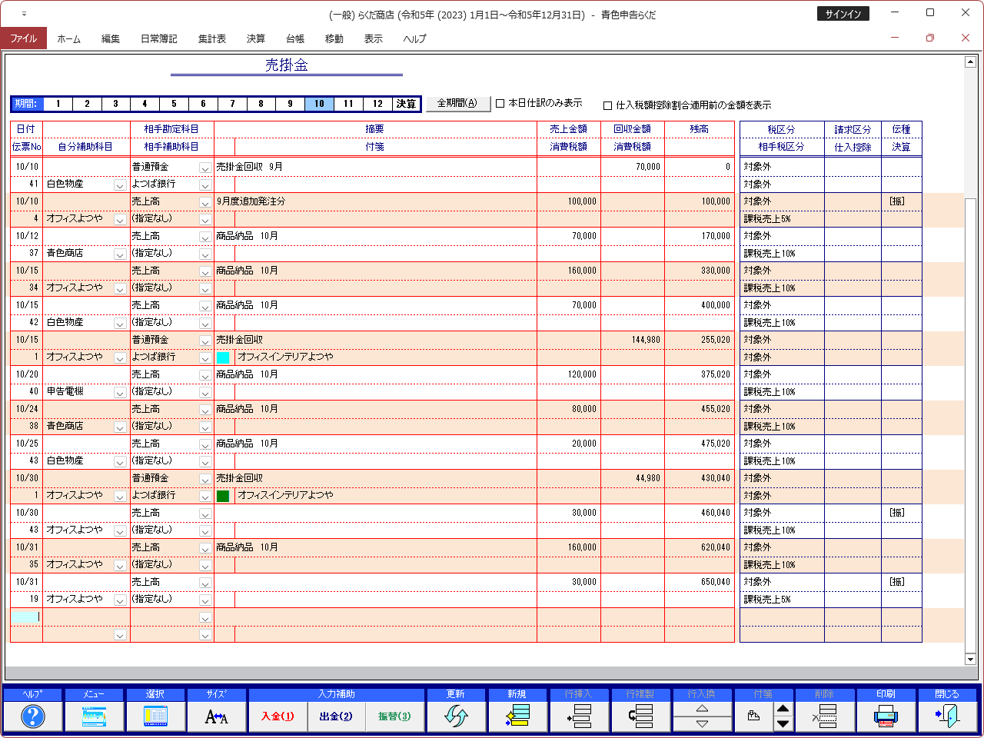This screenshot has width=984, height=738.
Task: Select period 12 in the period bar
Action: coord(377,104)
